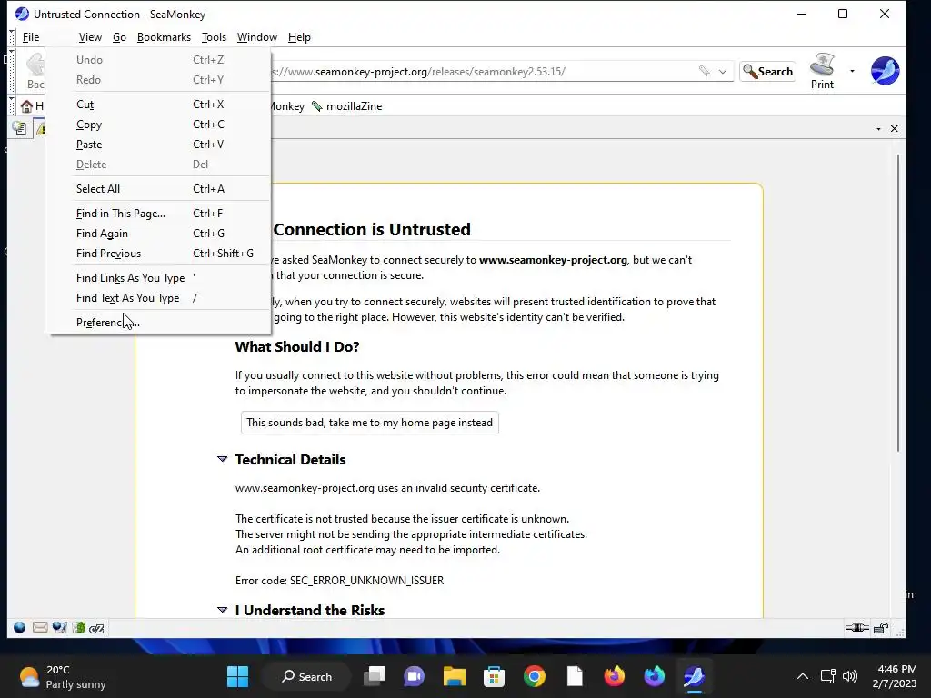Open the clock showing 4:46 PM
Screen dimensions: 931x698
click(895, 676)
